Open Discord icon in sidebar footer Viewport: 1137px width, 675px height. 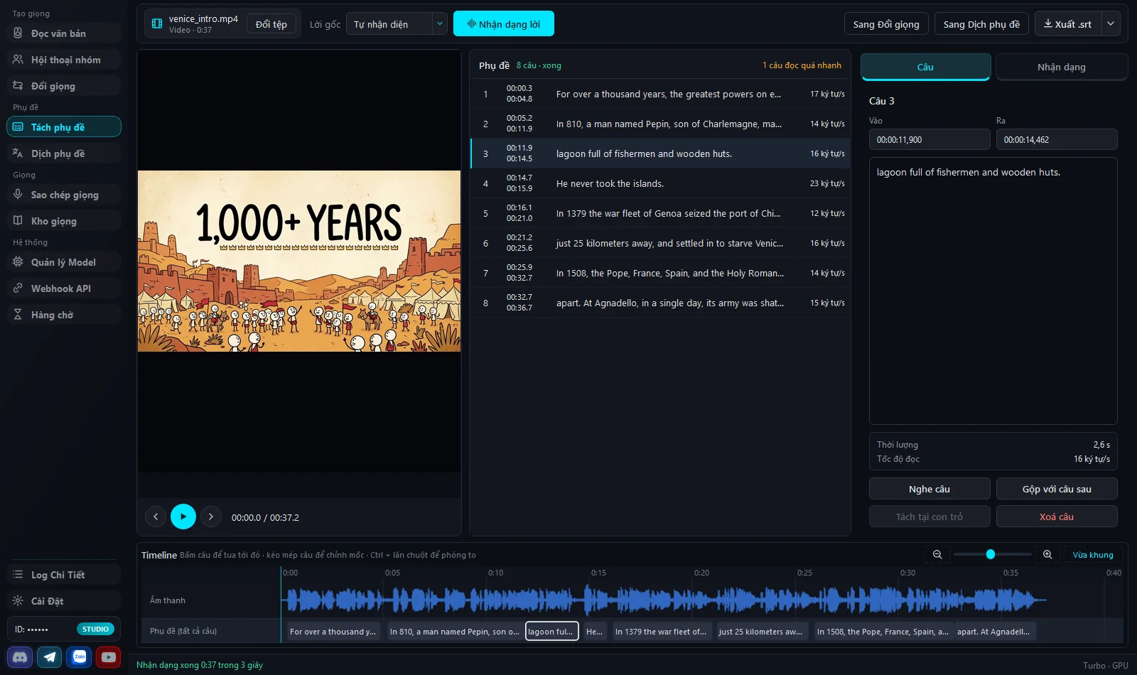click(20, 657)
